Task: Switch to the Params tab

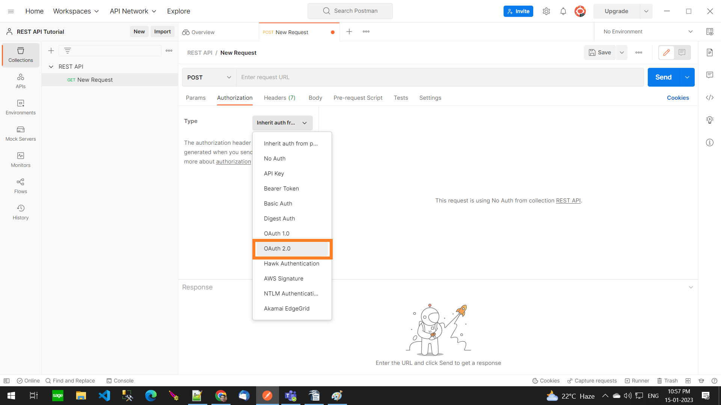Action: point(196,98)
